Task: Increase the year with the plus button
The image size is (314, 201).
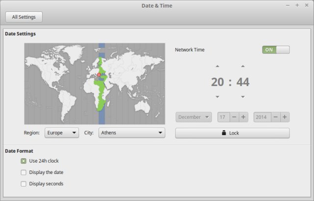Action: coord(285,117)
